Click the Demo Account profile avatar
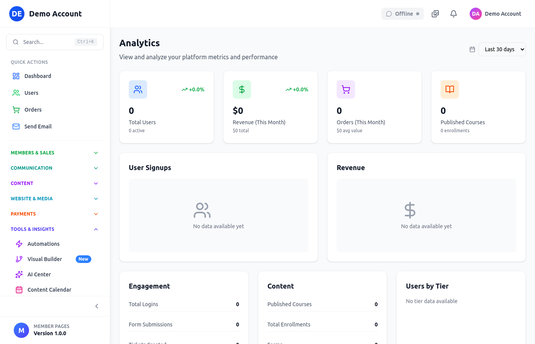The height and width of the screenshot is (344, 535). coord(475,13)
